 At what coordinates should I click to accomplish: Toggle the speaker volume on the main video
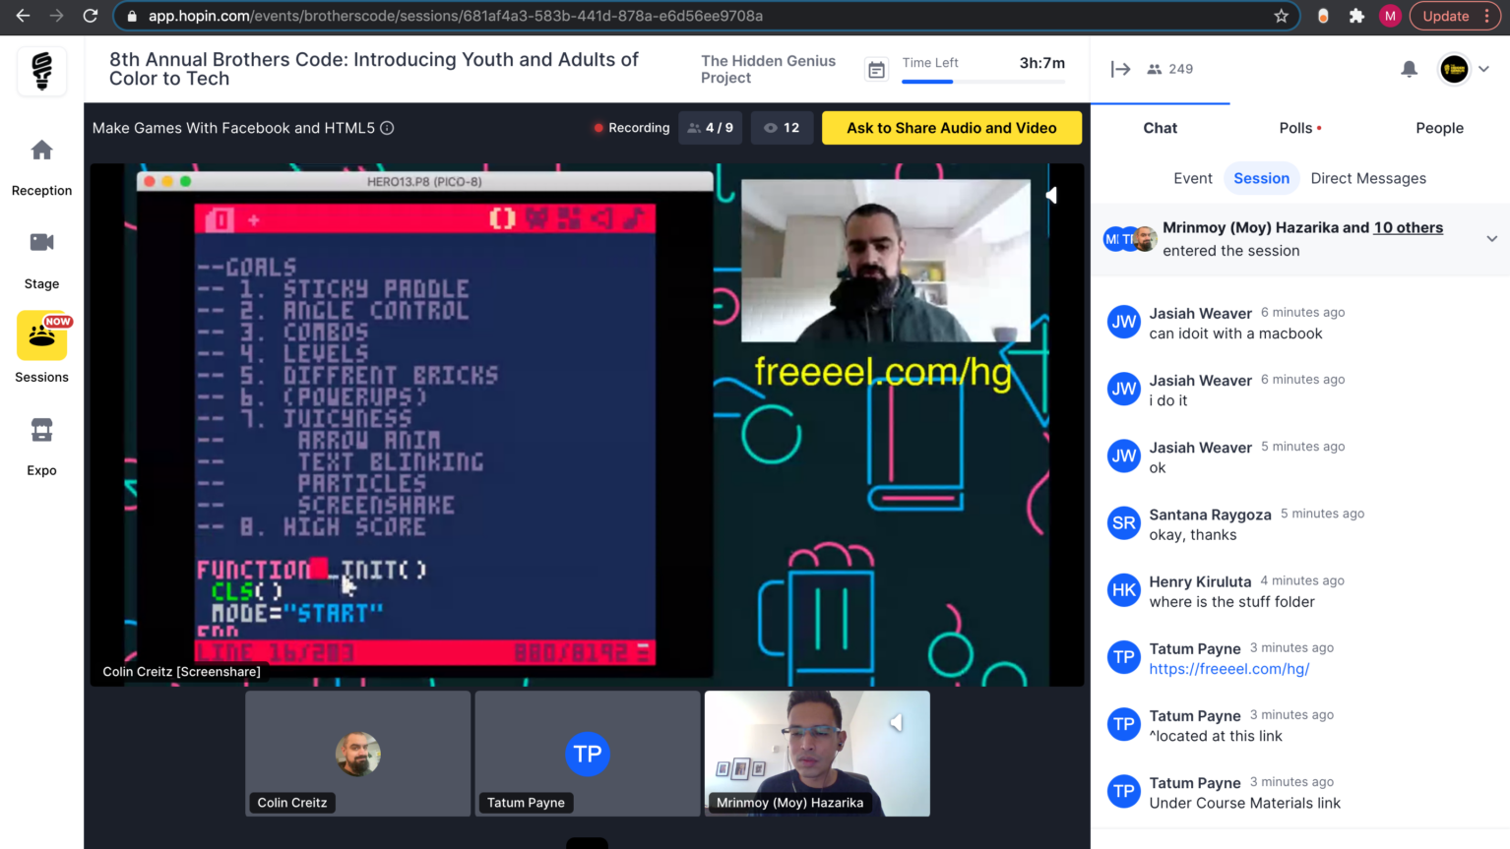tap(1051, 195)
